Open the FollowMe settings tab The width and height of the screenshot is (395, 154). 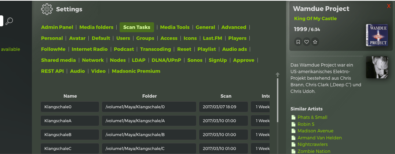click(x=53, y=49)
